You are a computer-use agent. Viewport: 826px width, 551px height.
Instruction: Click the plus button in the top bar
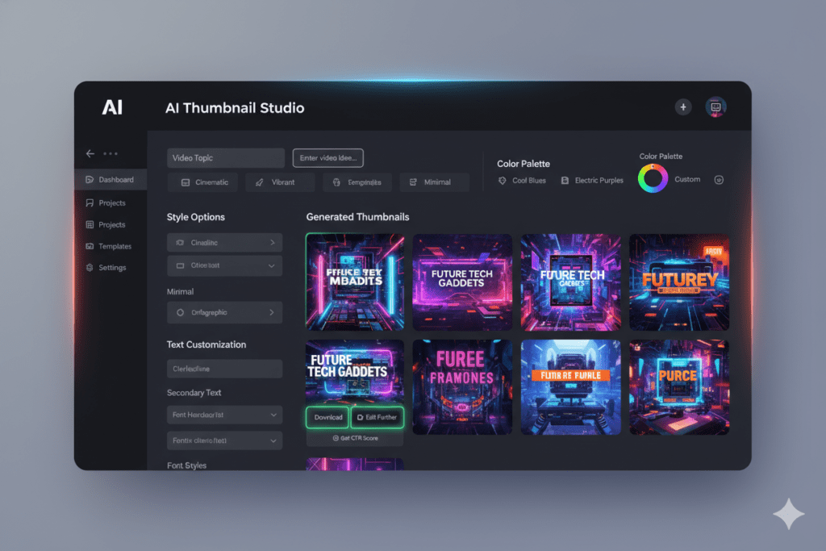pyautogui.click(x=683, y=106)
